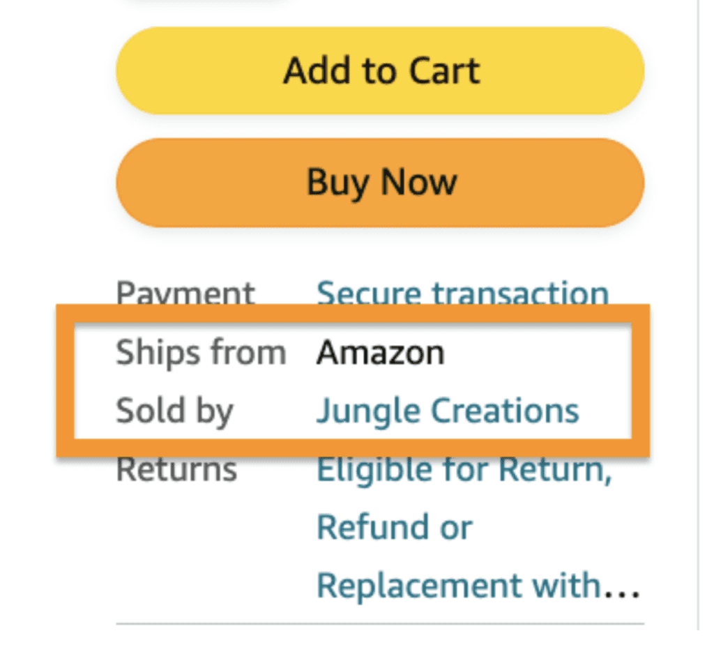This screenshot has height=649, width=714.
Task: Click Eligible for Return, Refund or Replacement
Action: (464, 468)
